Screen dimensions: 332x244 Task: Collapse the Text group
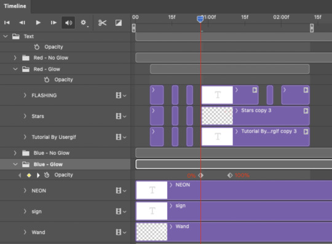tap(6, 36)
